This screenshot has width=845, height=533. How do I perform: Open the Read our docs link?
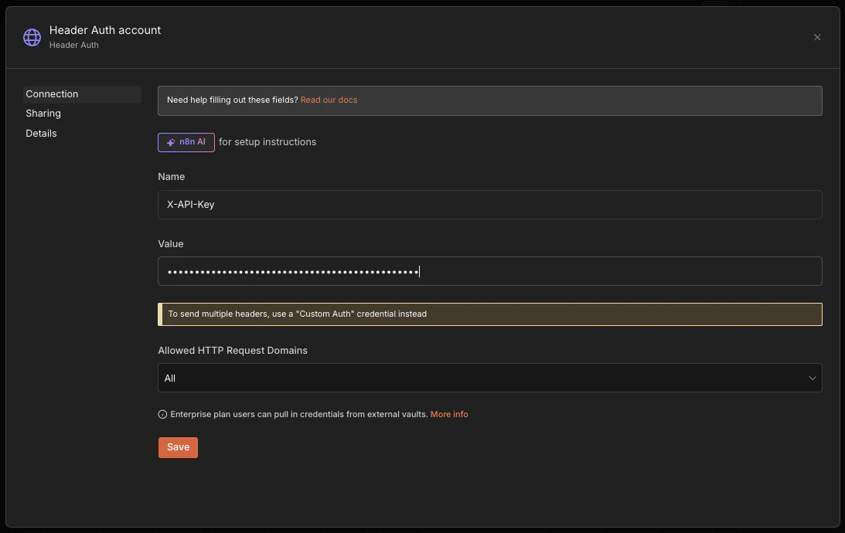point(329,100)
